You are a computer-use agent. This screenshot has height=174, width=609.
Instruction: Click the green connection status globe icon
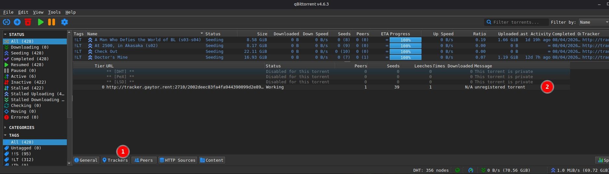(x=457, y=170)
